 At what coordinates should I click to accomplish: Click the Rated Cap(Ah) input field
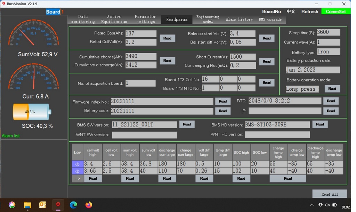(141, 34)
